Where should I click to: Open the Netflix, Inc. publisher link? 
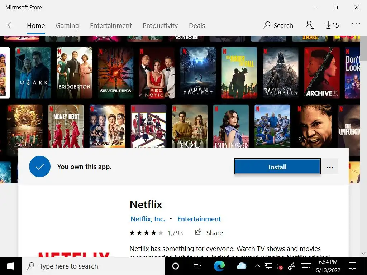point(148,219)
